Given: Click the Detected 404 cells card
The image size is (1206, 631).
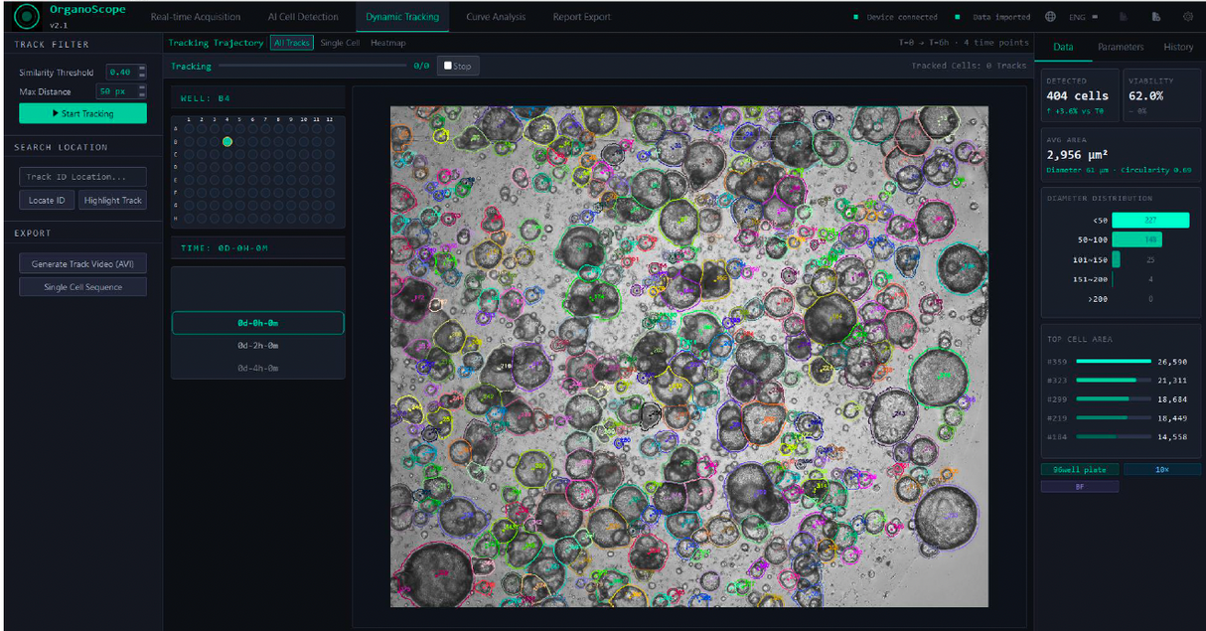Looking at the screenshot, I should click(1079, 96).
